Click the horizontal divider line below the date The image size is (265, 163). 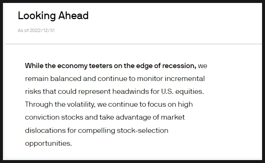pyautogui.click(x=134, y=44)
